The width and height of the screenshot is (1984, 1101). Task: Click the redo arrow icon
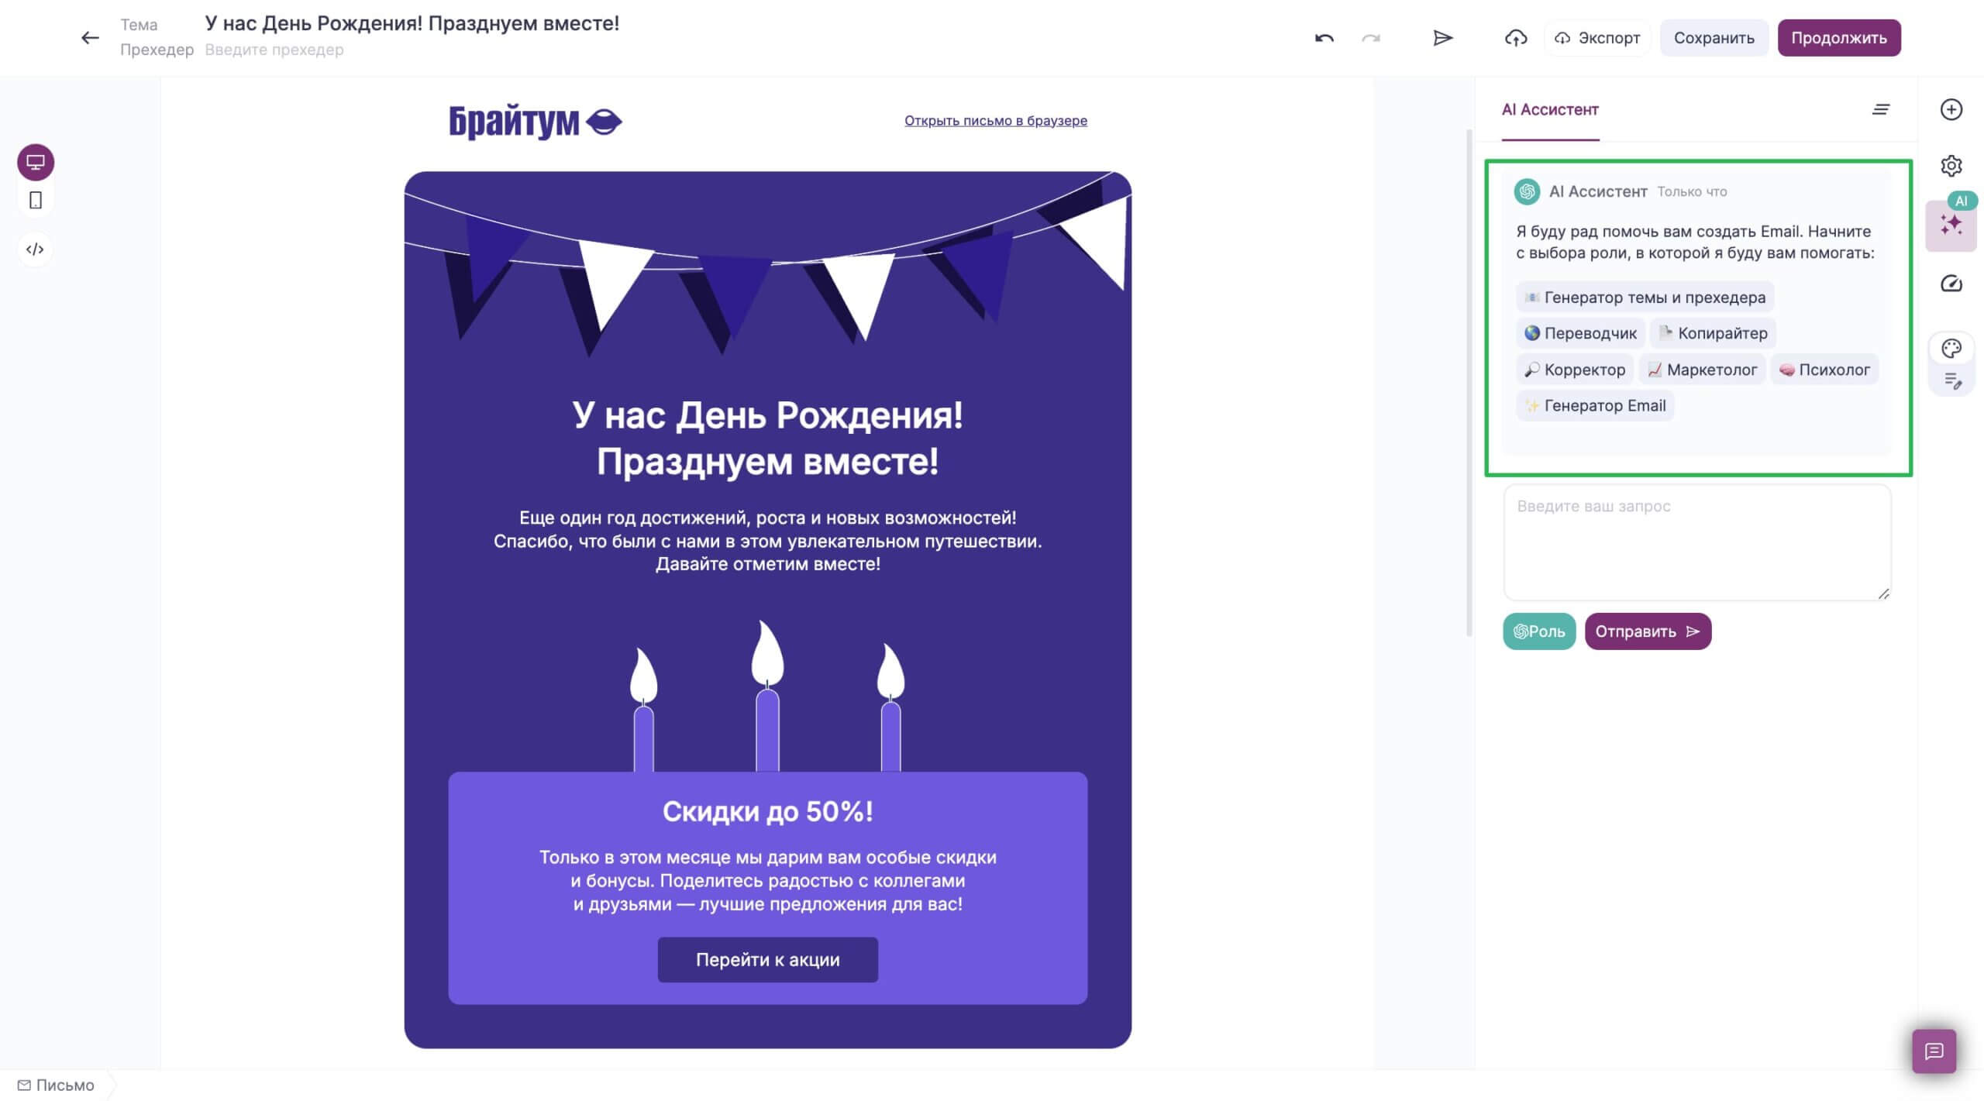1371,38
